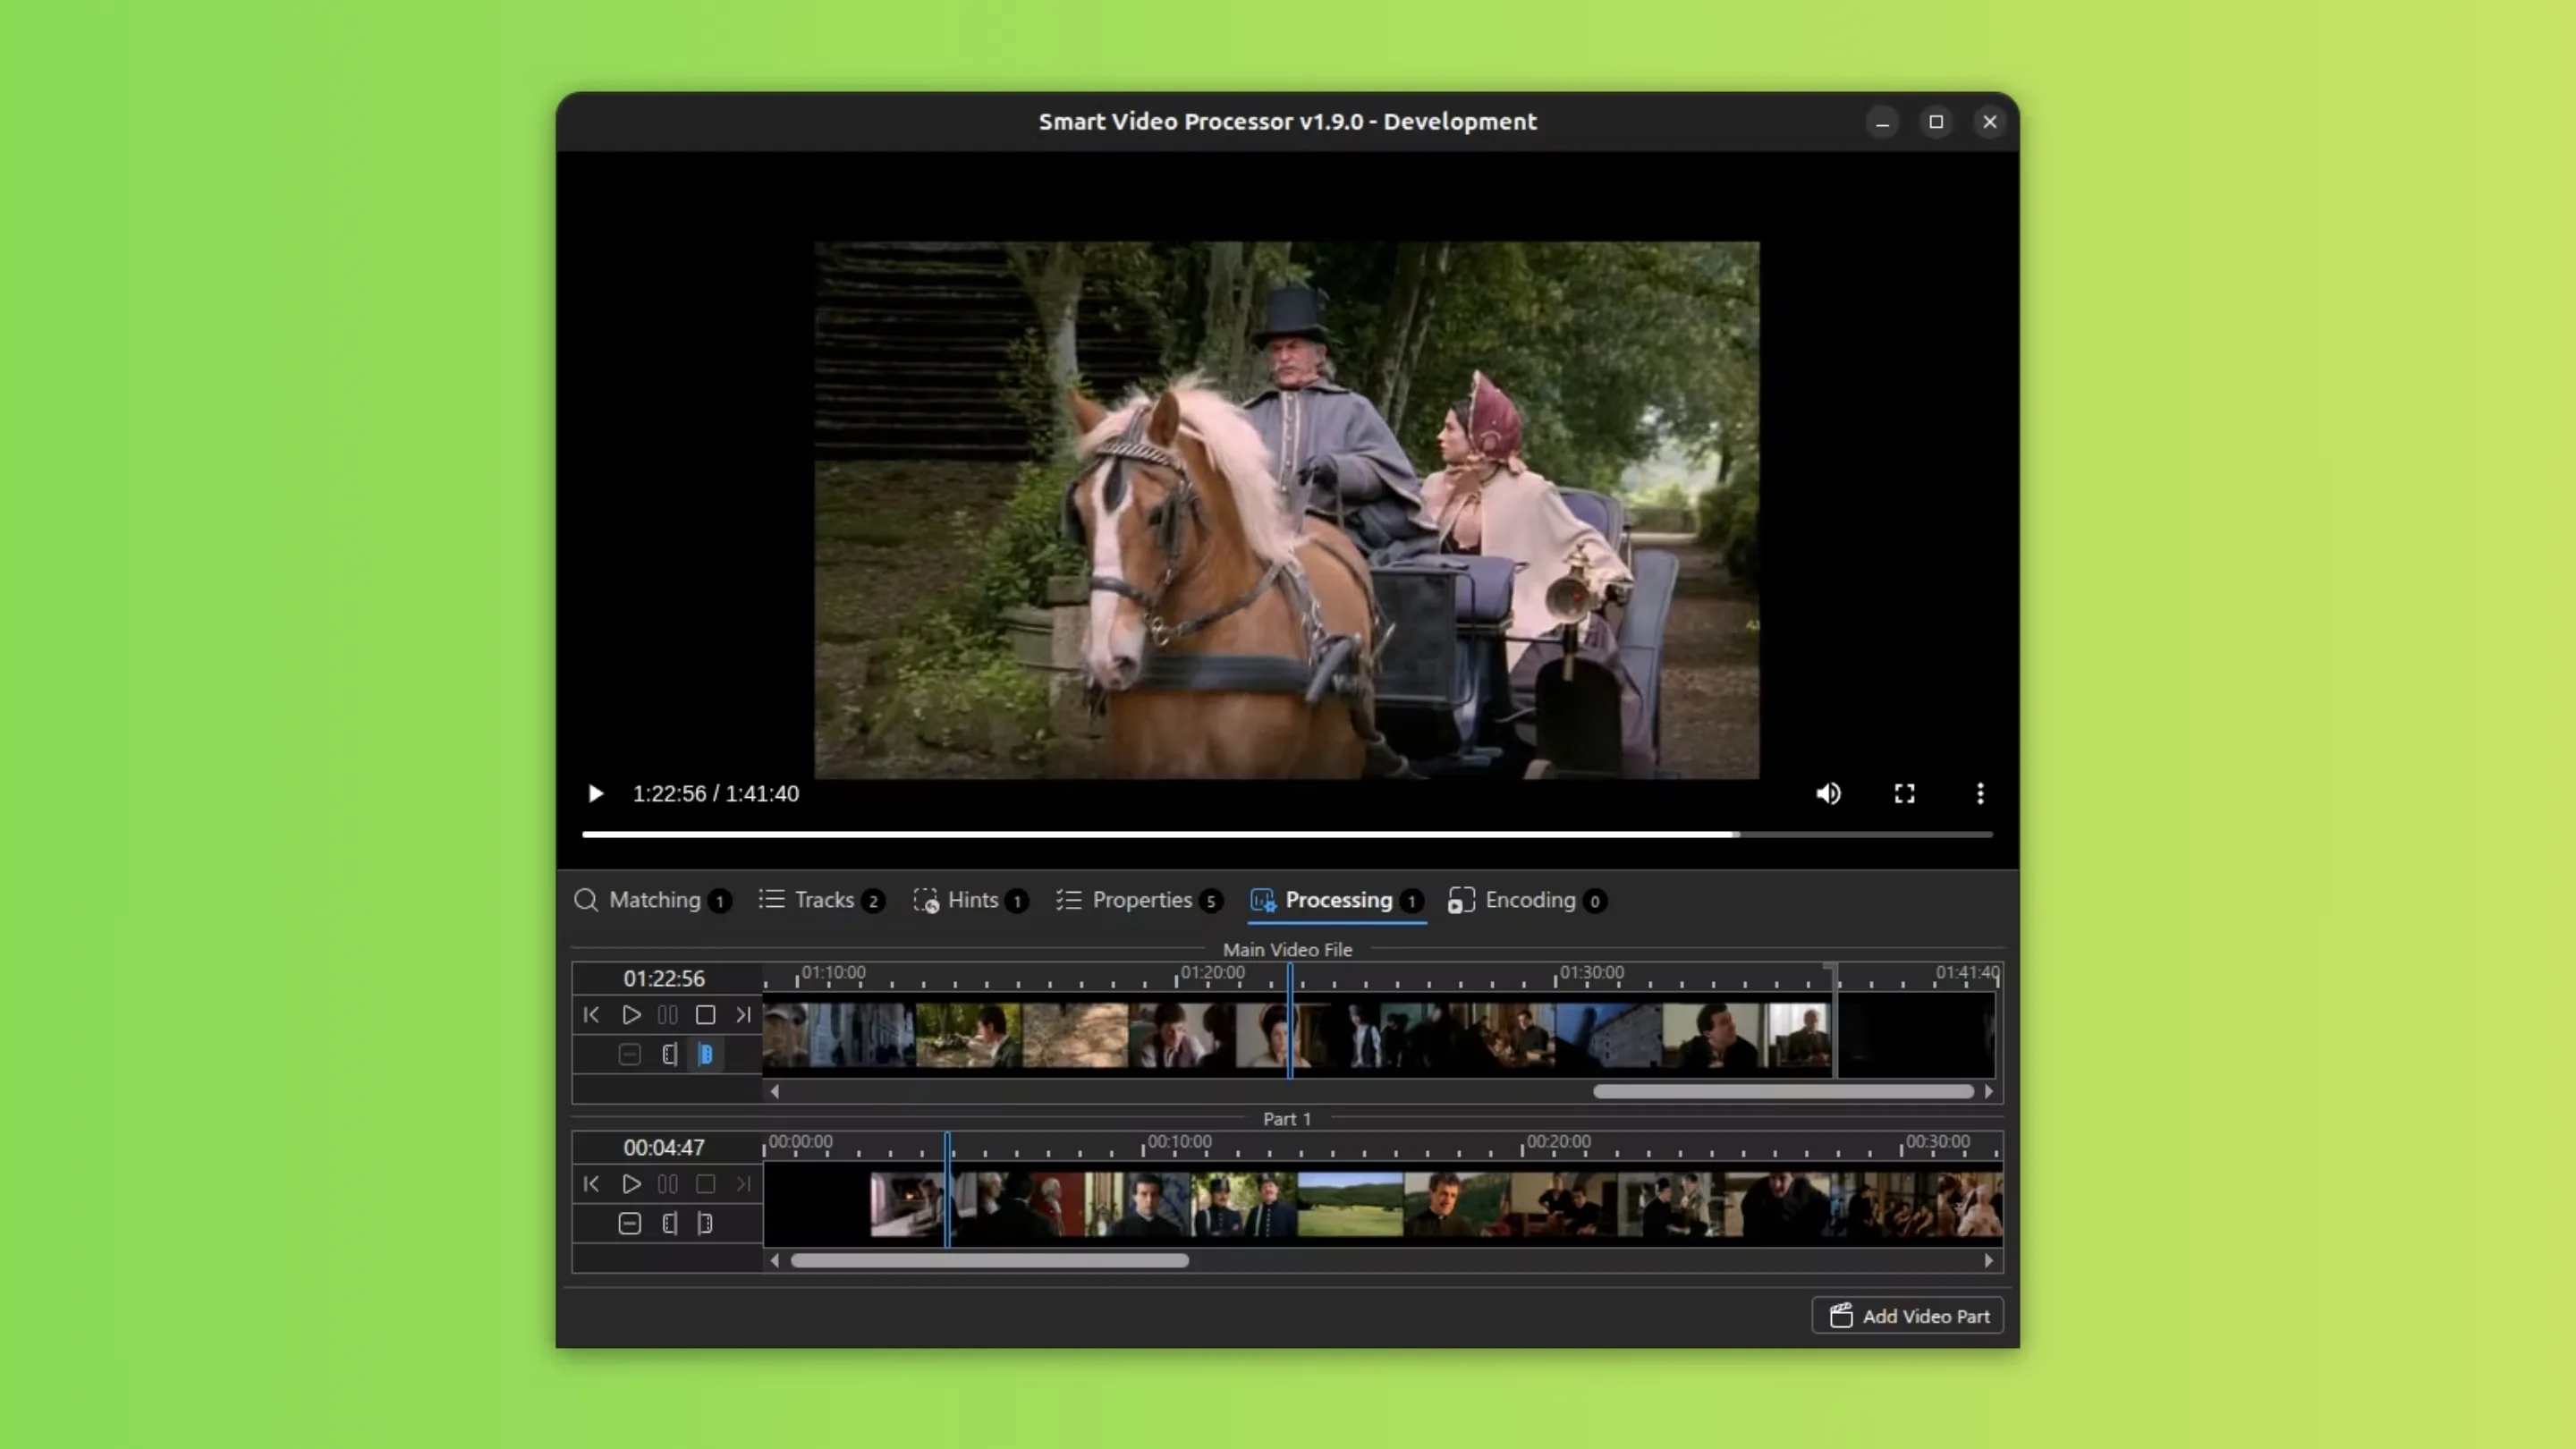Click the Main Video File horizontal scrollbar thumb

pyautogui.click(x=1783, y=1092)
